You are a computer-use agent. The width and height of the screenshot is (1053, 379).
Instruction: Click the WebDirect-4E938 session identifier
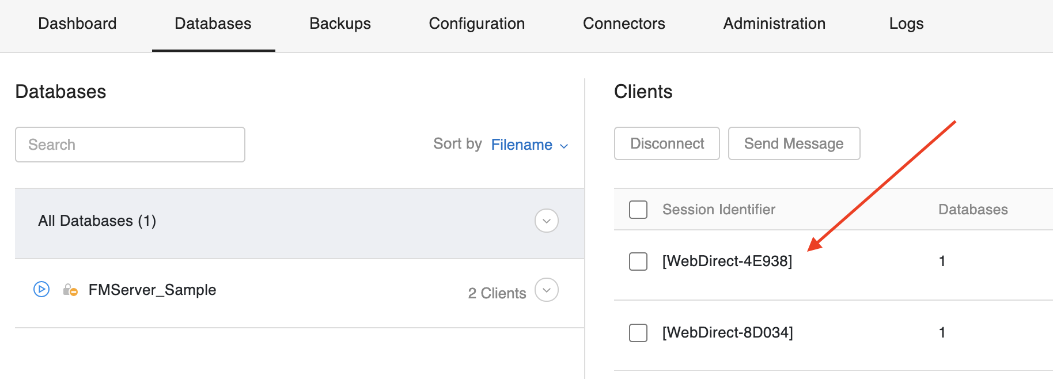[x=727, y=261]
